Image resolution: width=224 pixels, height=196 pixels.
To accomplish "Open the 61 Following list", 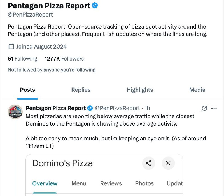I will 22,59.
